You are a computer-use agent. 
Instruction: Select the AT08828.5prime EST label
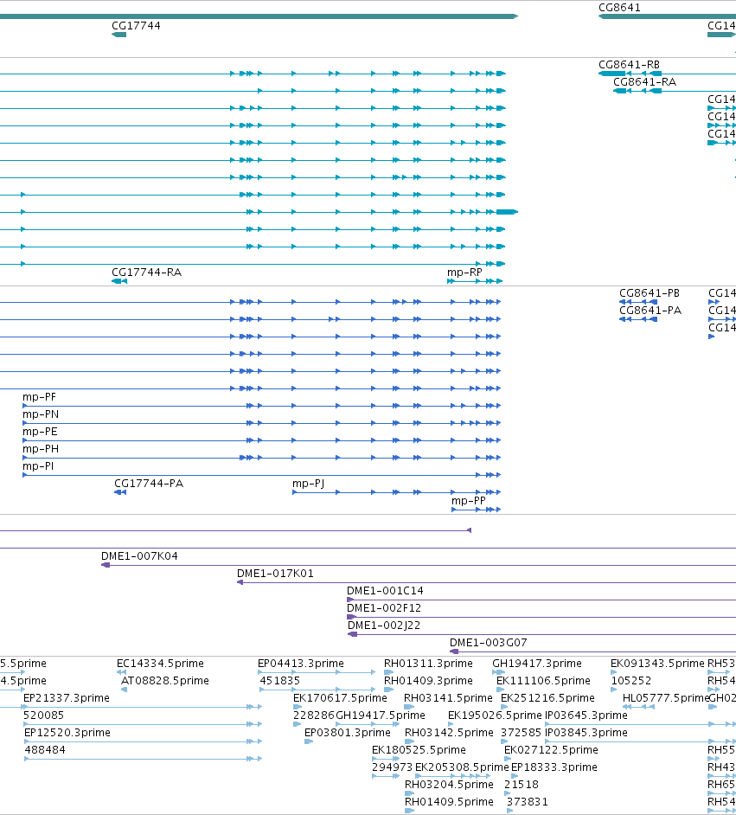164,681
